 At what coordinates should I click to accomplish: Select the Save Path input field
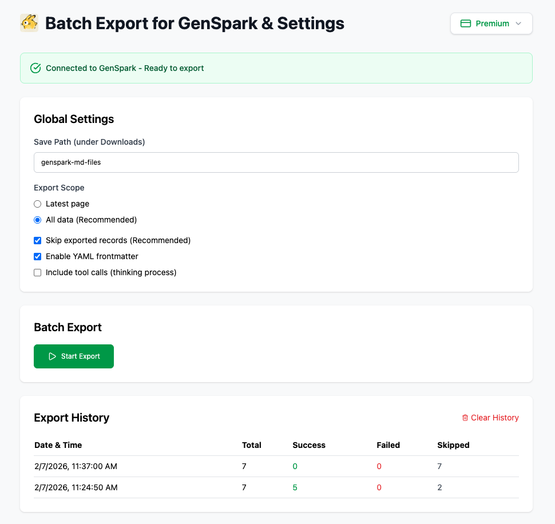click(x=276, y=162)
